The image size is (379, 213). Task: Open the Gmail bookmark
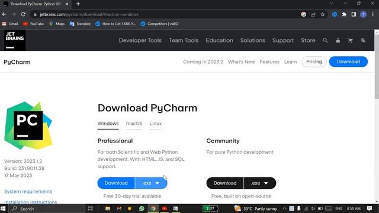click(10, 24)
